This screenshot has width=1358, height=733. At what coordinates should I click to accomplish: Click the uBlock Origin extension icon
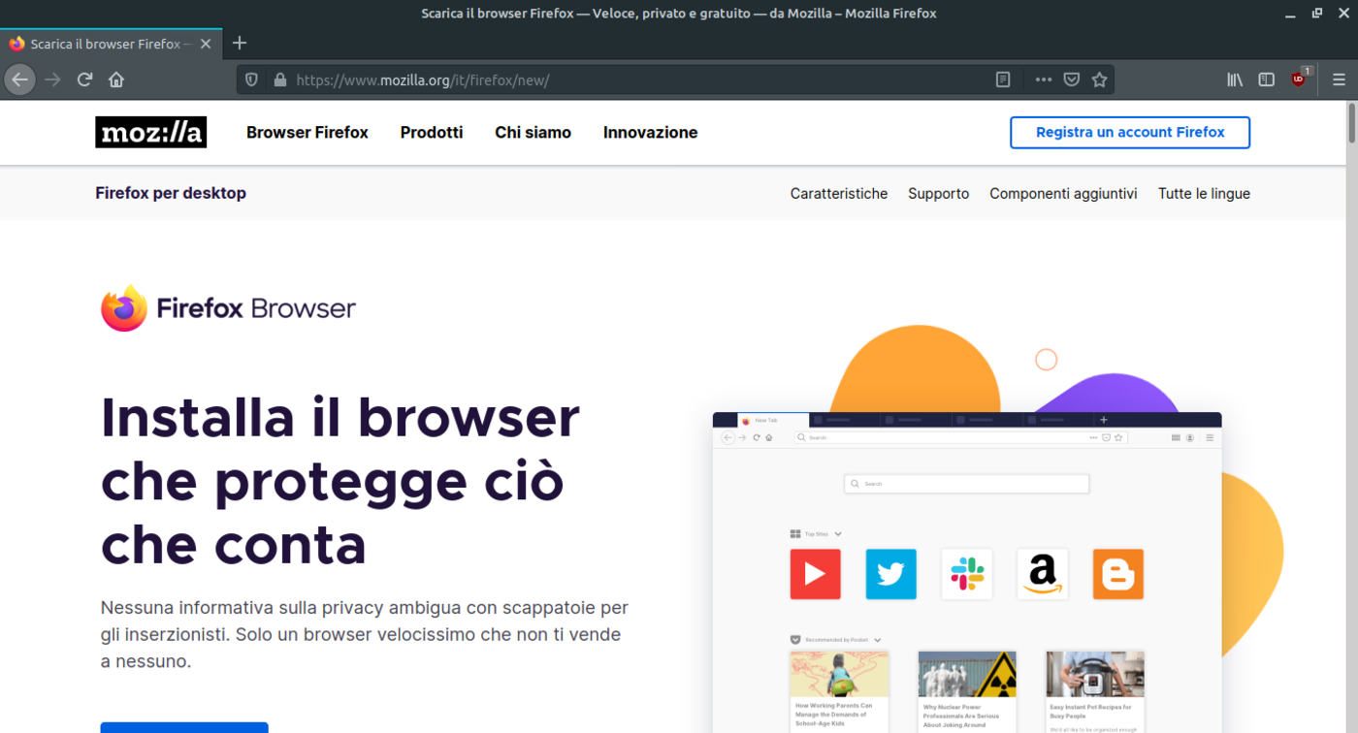[1299, 80]
